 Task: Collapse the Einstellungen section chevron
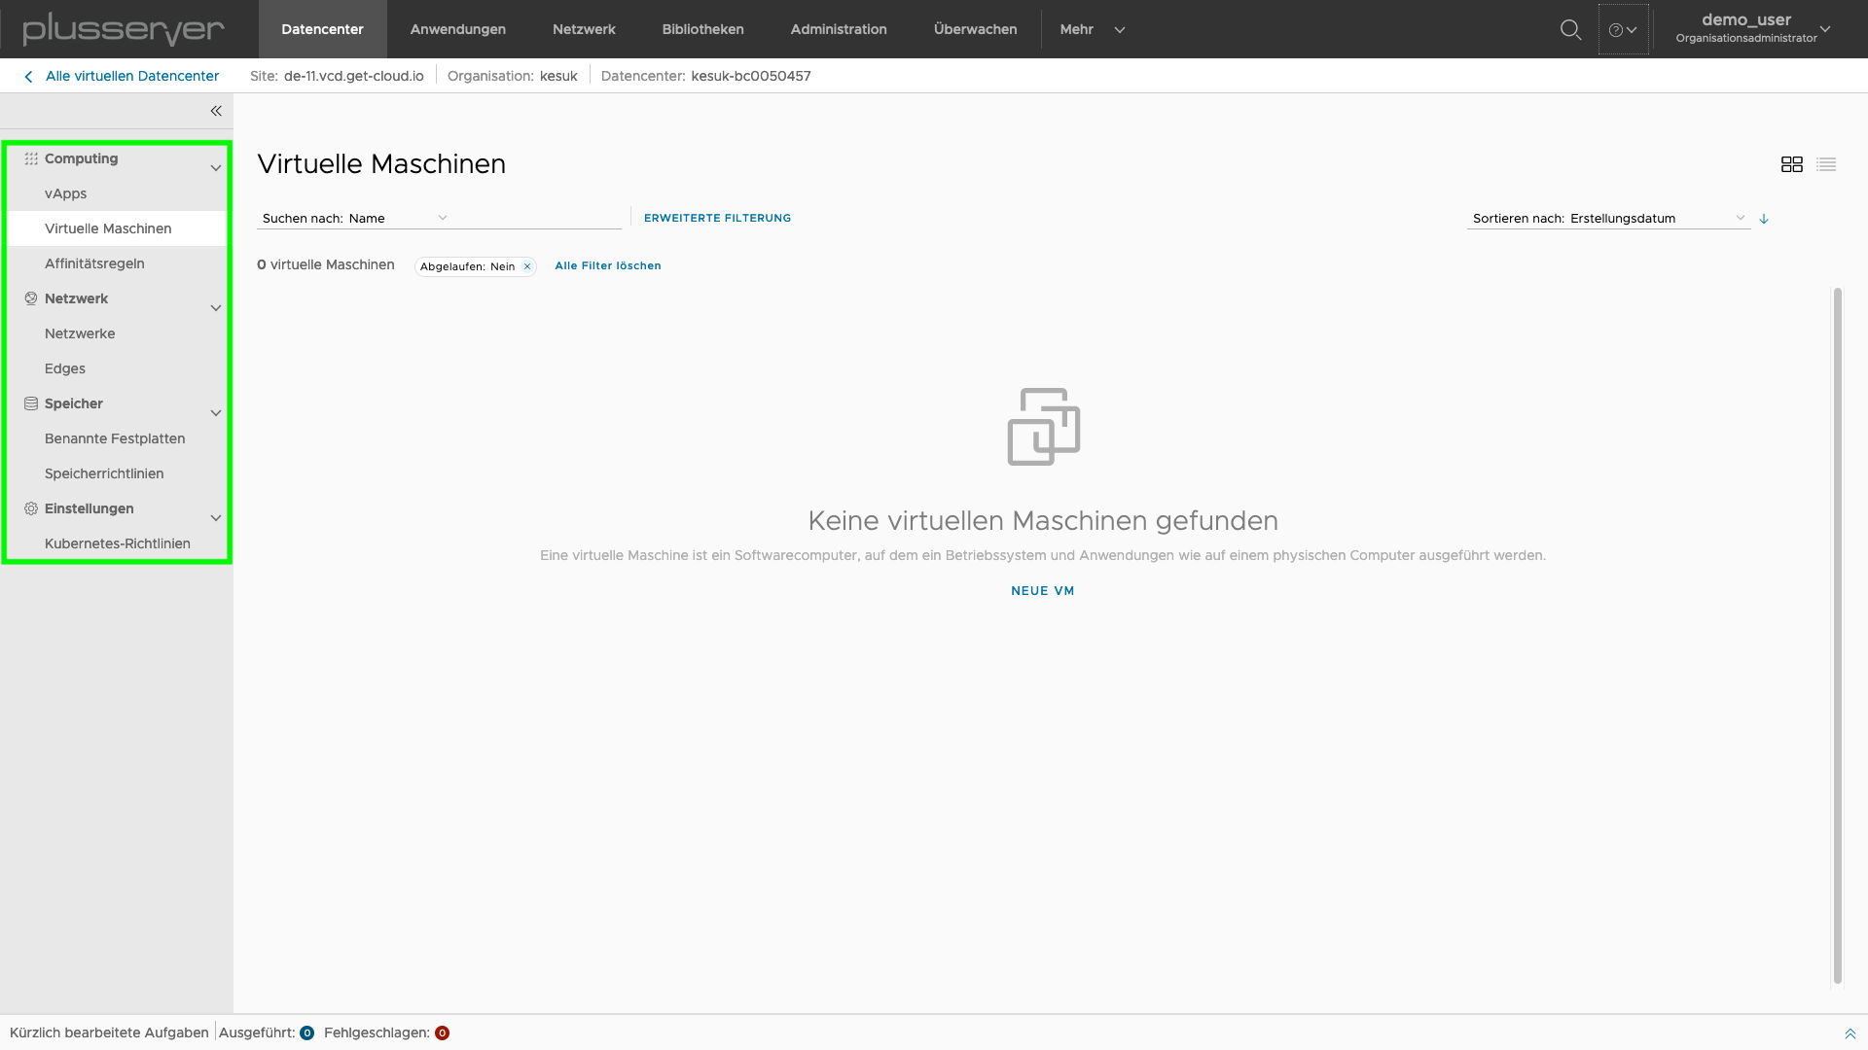(216, 518)
